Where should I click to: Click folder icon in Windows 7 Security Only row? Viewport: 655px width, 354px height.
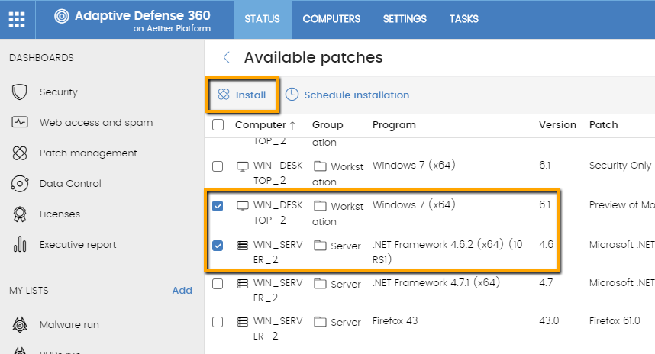320,166
